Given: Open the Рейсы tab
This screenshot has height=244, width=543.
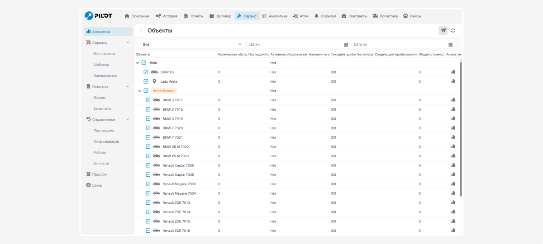Looking at the screenshot, I should (412, 16).
